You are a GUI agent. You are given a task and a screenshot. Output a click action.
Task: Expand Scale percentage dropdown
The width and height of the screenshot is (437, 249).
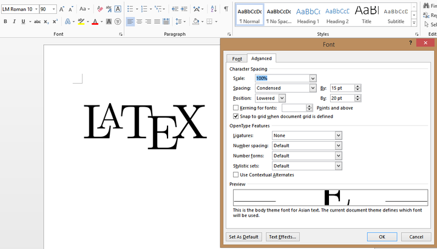coord(313,78)
